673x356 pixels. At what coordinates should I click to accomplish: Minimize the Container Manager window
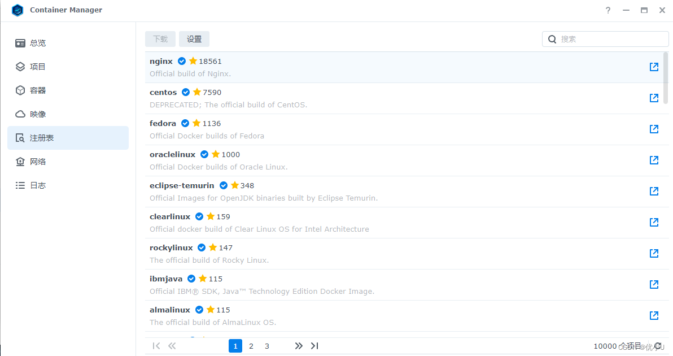point(626,10)
